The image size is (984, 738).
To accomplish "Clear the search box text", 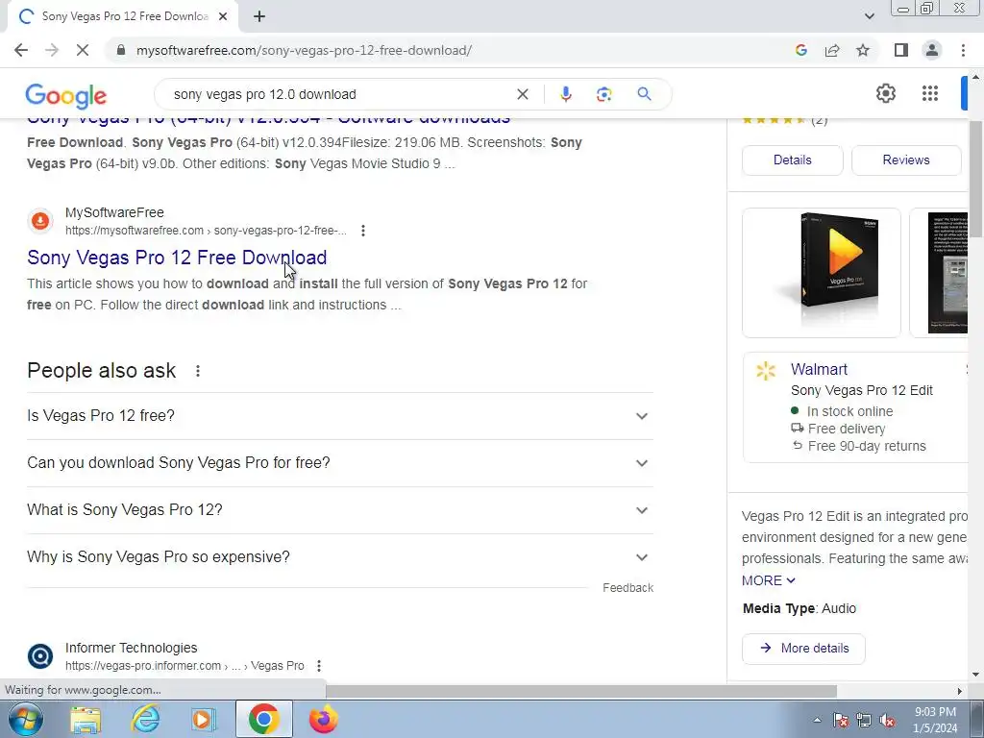I will 522,94.
